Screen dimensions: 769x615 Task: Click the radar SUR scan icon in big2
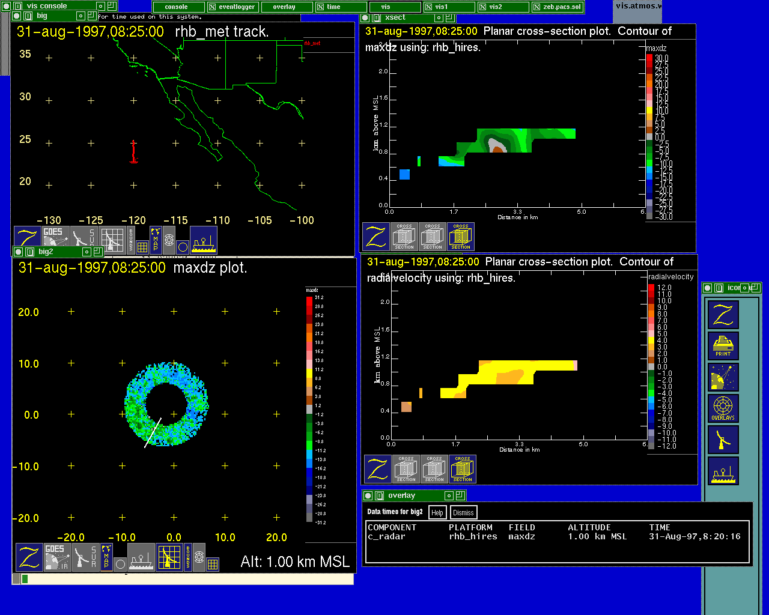click(85, 557)
